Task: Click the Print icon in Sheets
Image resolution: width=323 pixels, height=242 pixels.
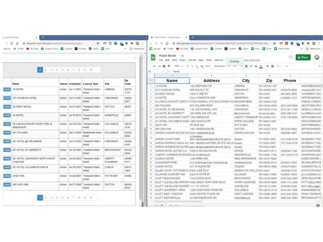Action: [164, 66]
